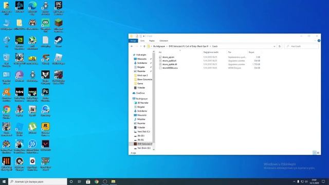Switch to the Görünüm ribbon tab
Image resolution: width=329 pixels, height=185 pixels.
163,41
